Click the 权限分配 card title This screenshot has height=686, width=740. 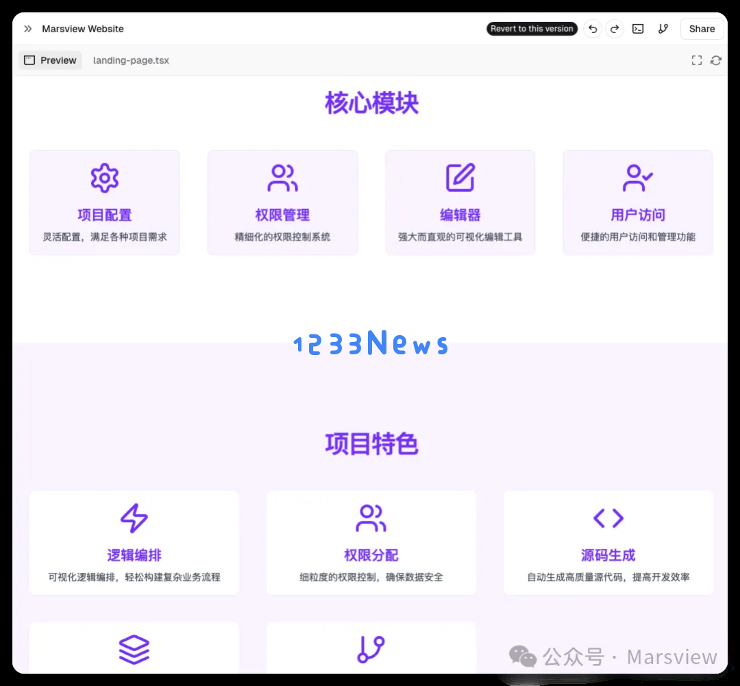(x=371, y=555)
